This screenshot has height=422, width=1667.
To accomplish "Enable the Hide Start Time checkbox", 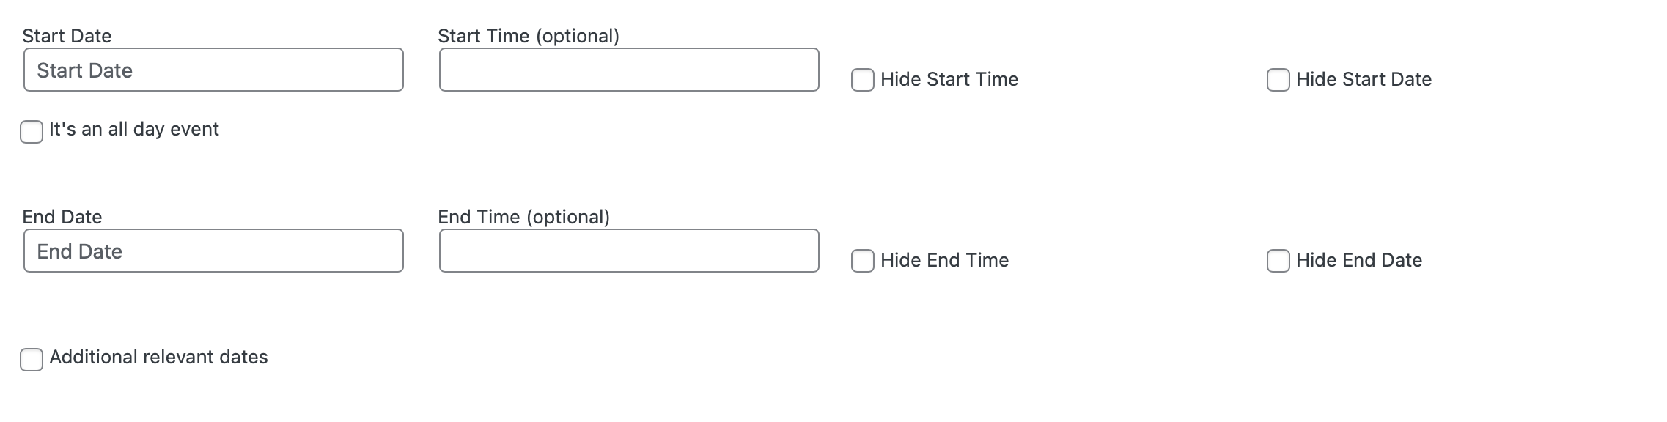I will [x=863, y=80].
